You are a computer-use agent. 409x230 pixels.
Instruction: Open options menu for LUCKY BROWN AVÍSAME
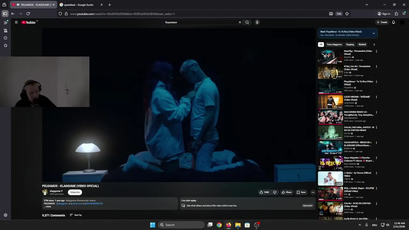(x=376, y=97)
